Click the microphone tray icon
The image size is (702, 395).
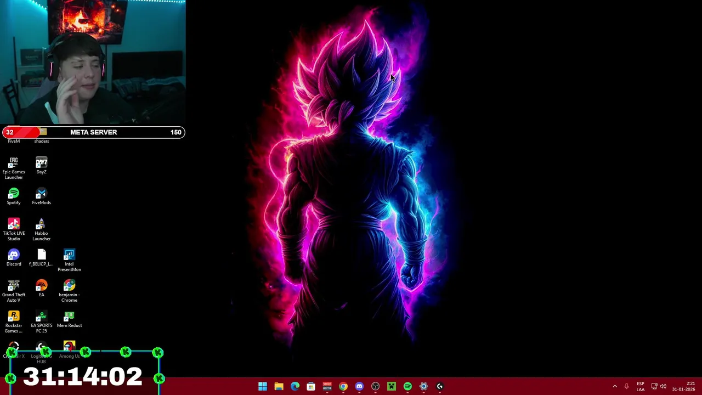click(626, 386)
